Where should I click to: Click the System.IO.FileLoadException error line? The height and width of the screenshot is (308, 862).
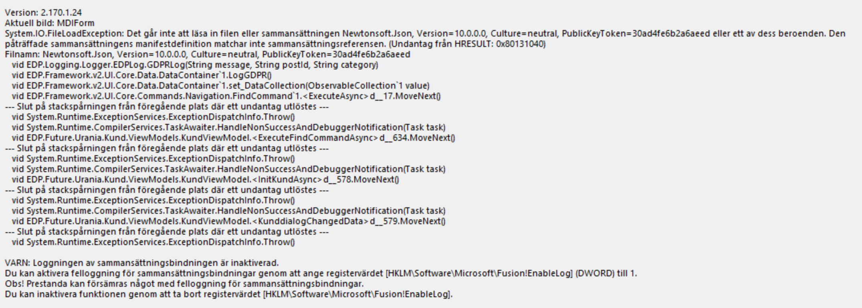coord(425,34)
